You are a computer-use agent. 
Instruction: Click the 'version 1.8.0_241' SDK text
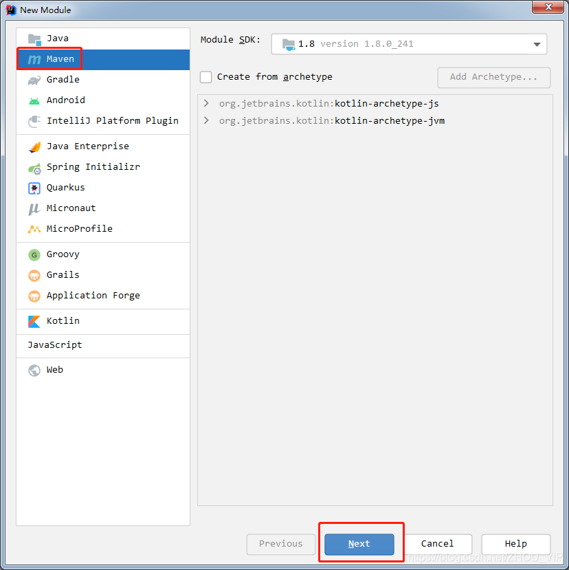point(366,44)
